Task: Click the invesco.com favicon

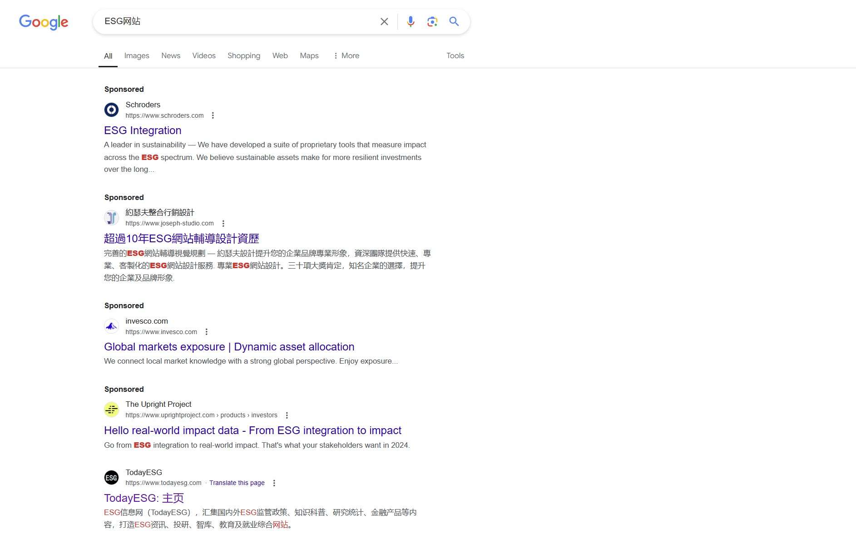Action: click(111, 326)
